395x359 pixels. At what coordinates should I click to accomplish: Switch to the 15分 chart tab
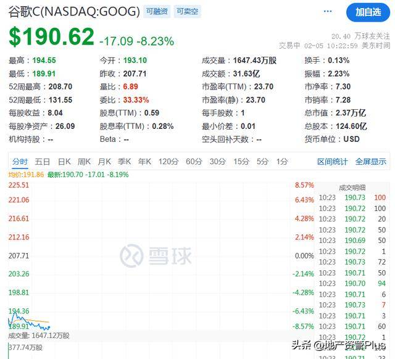click(241, 162)
